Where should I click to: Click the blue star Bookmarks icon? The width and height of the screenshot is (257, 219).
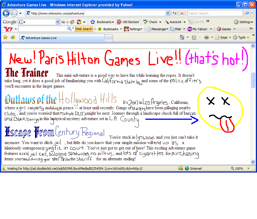93,22
